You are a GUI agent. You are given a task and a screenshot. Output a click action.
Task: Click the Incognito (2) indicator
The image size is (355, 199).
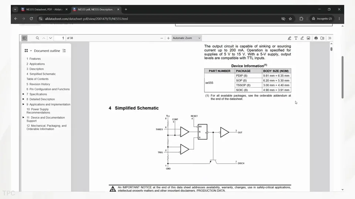coord(322,19)
